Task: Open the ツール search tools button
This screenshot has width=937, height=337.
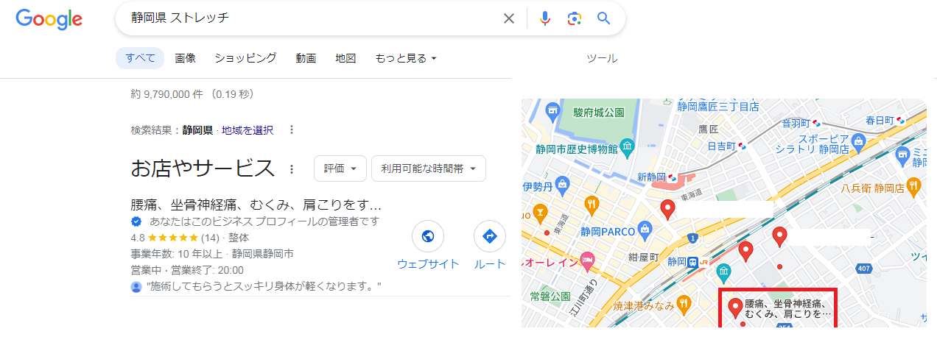Action: (601, 58)
